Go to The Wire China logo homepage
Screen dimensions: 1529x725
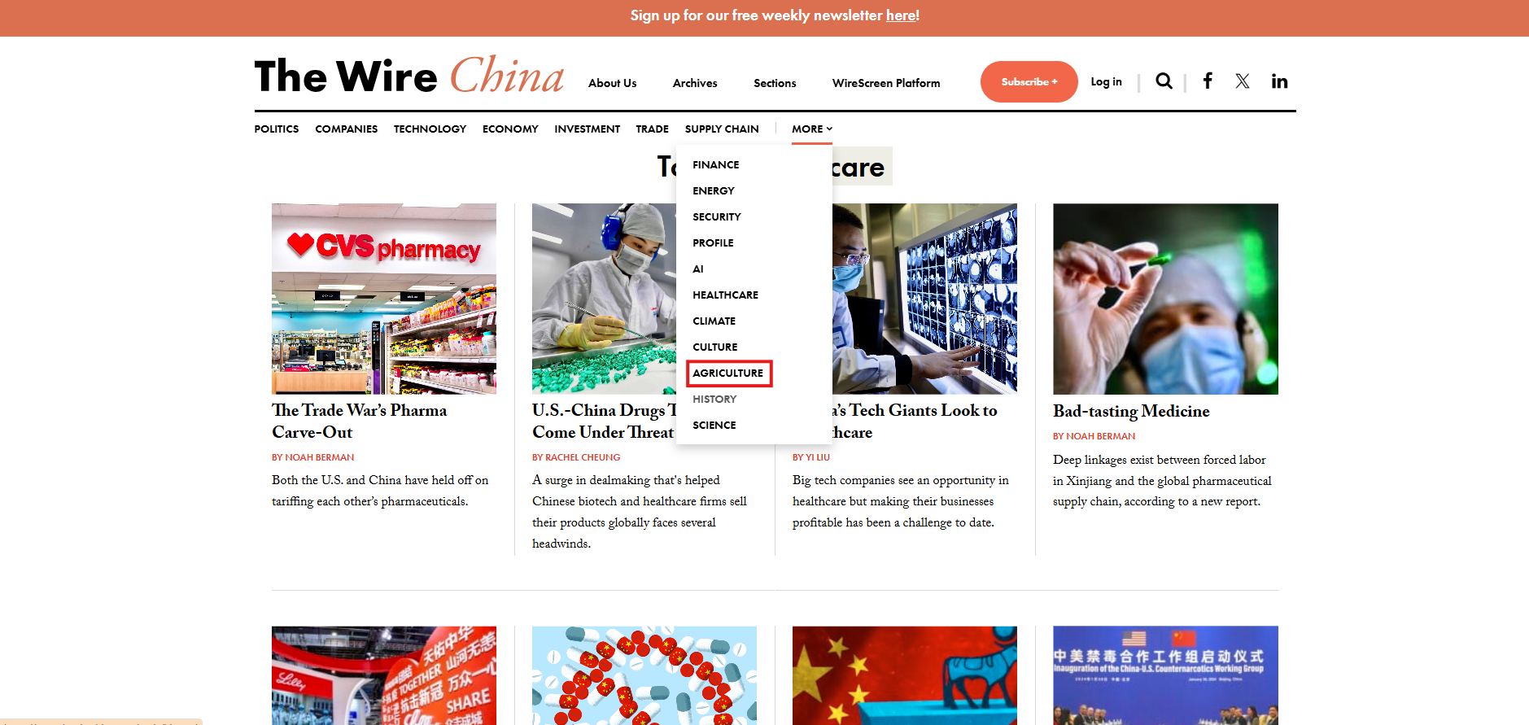[408, 76]
